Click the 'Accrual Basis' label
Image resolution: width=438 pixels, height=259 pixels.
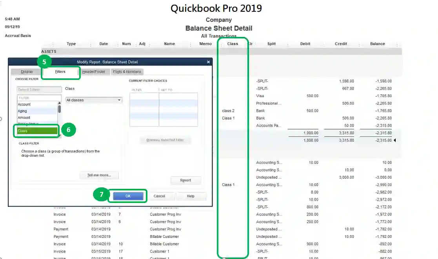[x=18, y=36]
